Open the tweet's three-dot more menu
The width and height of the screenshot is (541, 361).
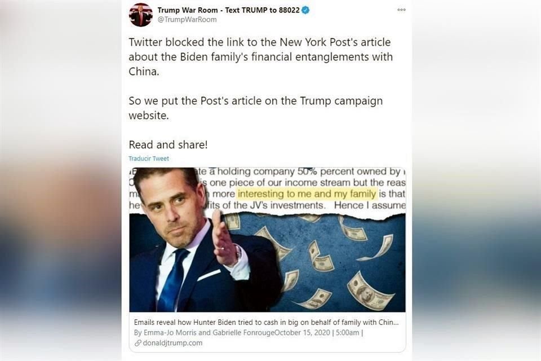click(x=401, y=10)
